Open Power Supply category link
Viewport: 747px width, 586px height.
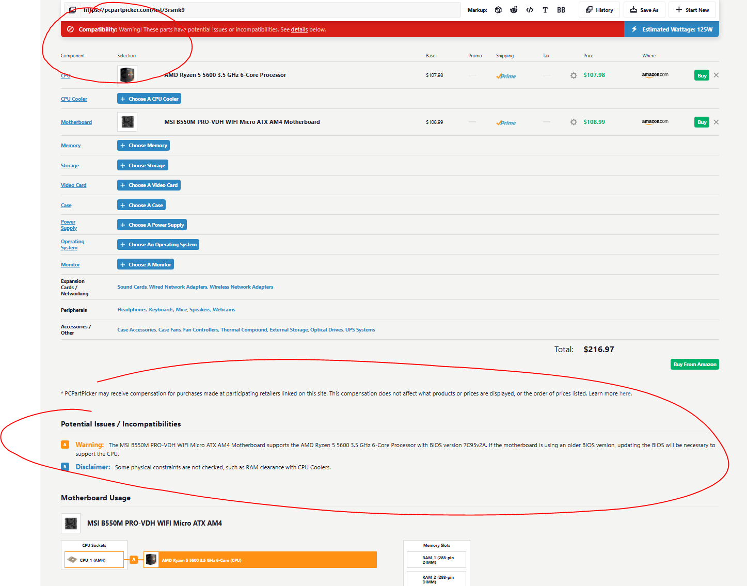69,225
